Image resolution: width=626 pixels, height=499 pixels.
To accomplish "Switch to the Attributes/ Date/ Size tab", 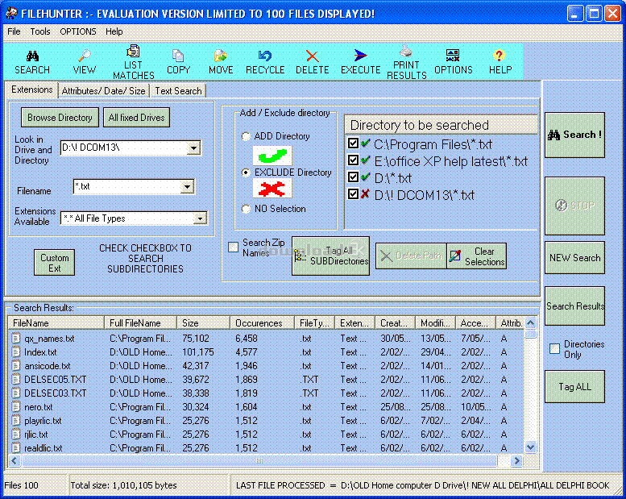I will point(104,91).
